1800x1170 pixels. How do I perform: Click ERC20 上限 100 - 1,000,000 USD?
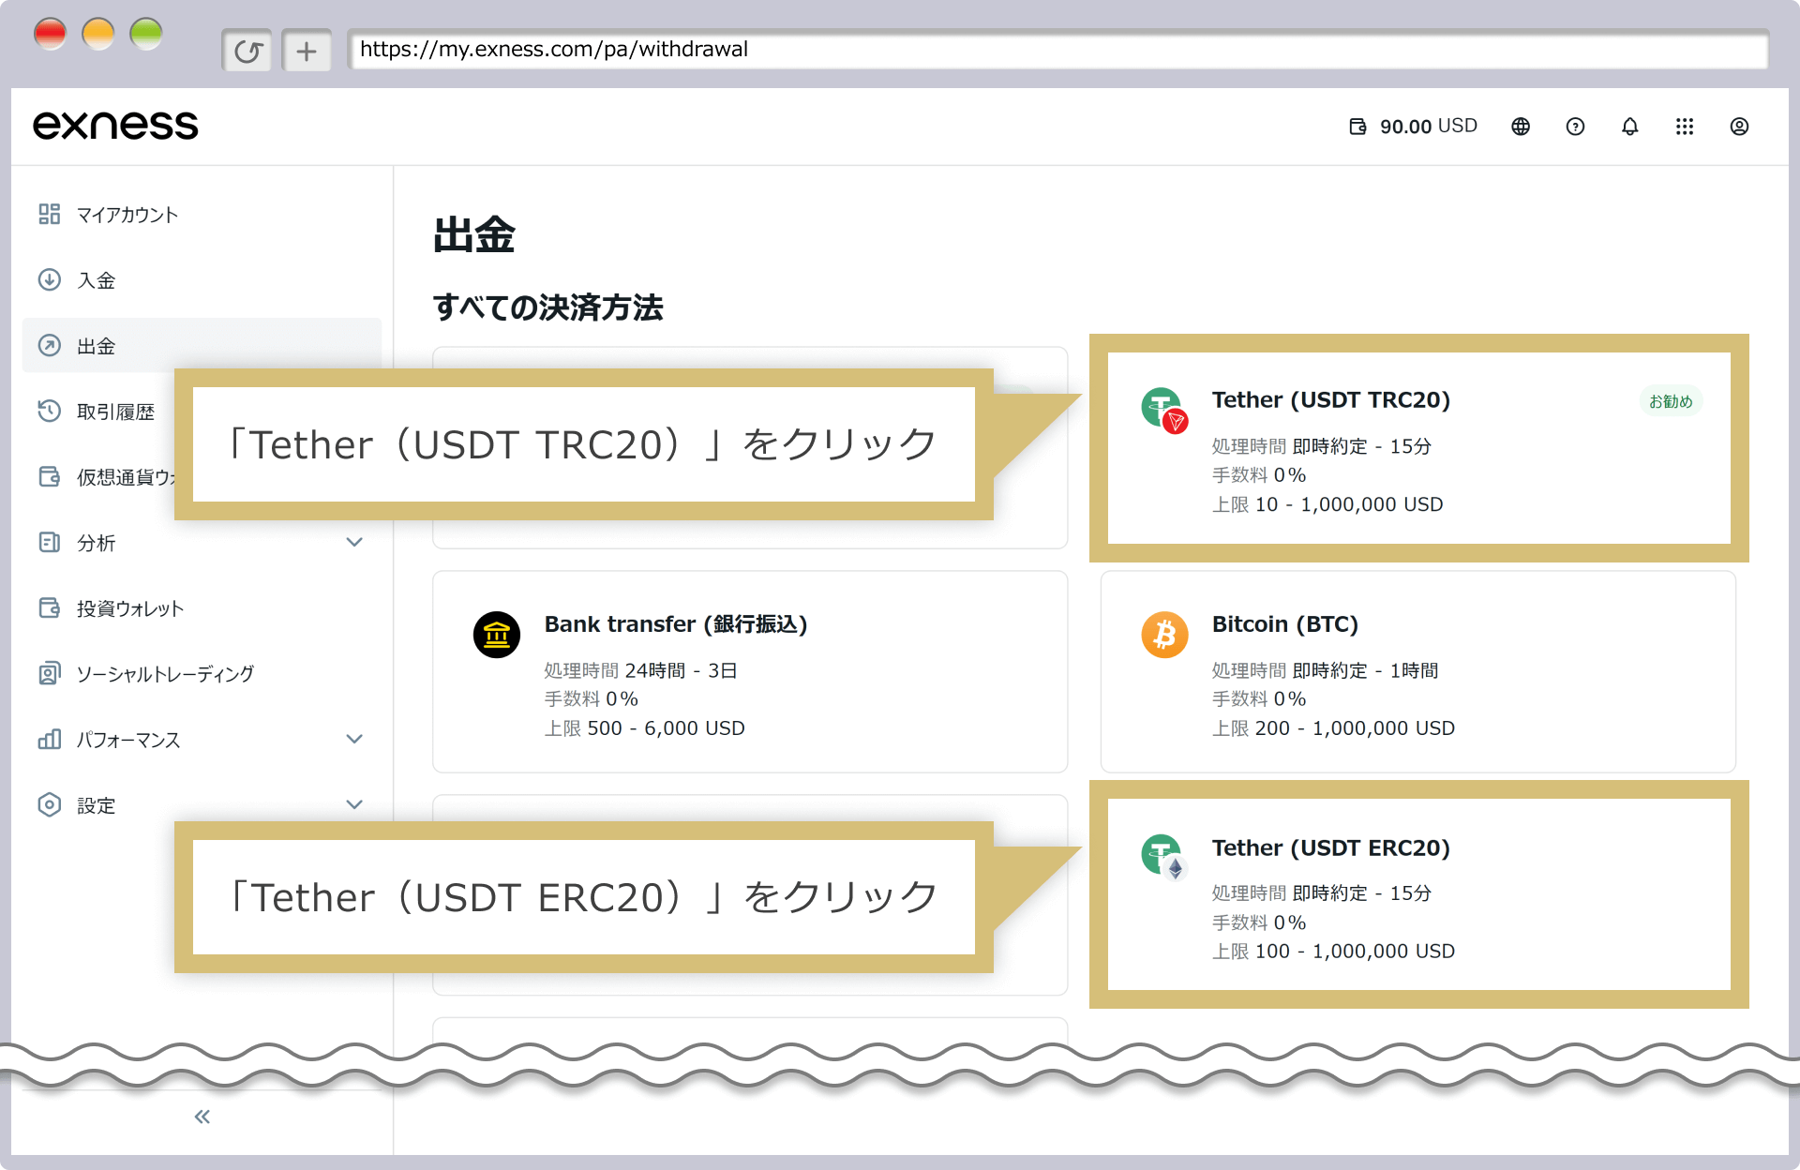[x=1333, y=952]
